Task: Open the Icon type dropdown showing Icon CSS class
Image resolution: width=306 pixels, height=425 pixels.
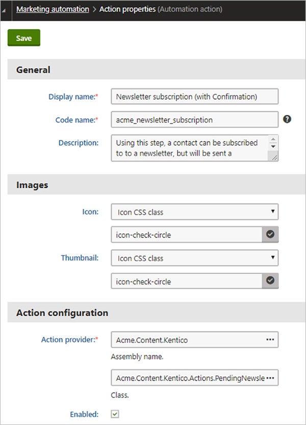Action: [194, 211]
